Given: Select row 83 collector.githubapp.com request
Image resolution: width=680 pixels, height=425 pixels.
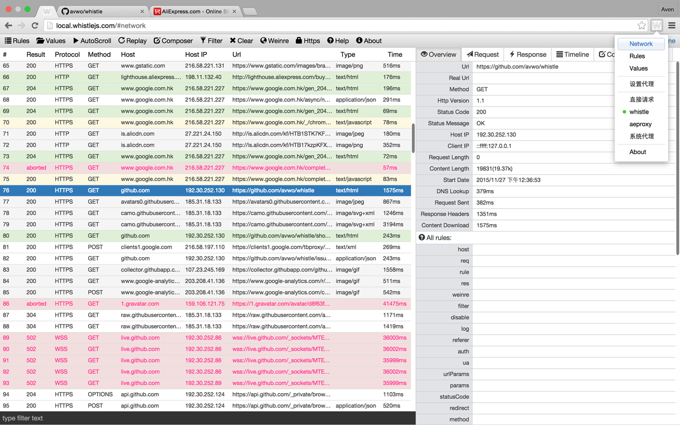Looking at the screenshot, I should [x=206, y=270].
